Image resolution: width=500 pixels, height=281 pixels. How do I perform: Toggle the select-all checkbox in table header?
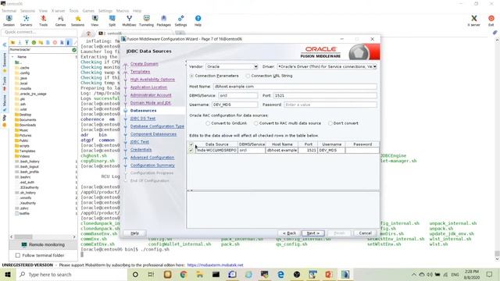(x=191, y=144)
